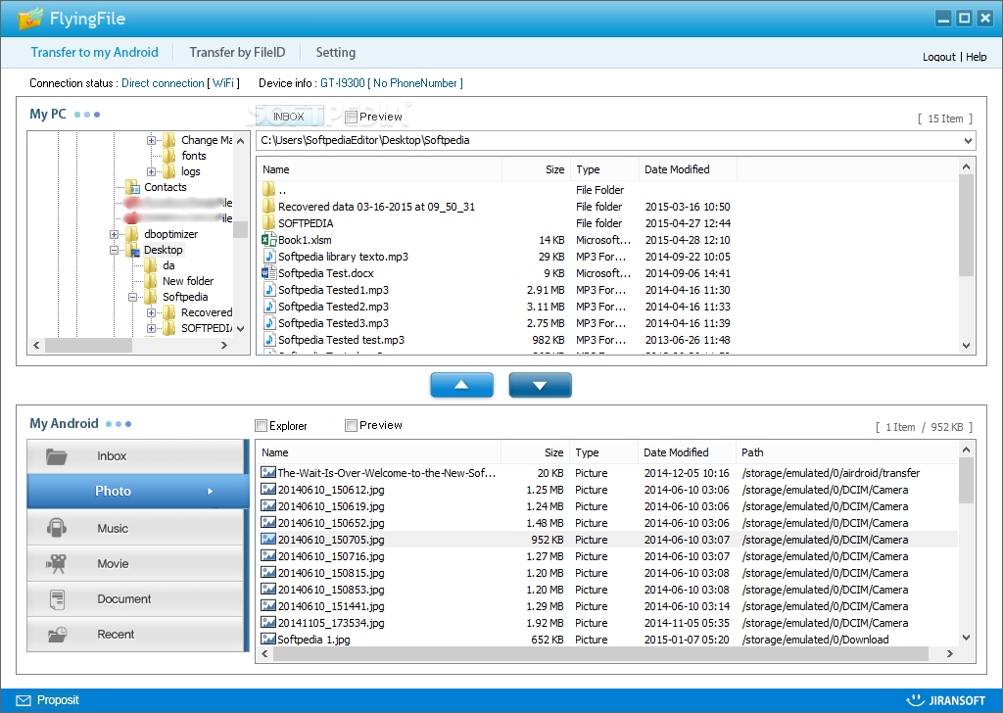Click the upload arrow button
Viewport: 1003px width, 713px height.
[462, 385]
